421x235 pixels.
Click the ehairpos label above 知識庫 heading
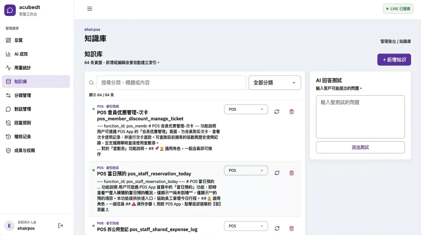[92, 30]
